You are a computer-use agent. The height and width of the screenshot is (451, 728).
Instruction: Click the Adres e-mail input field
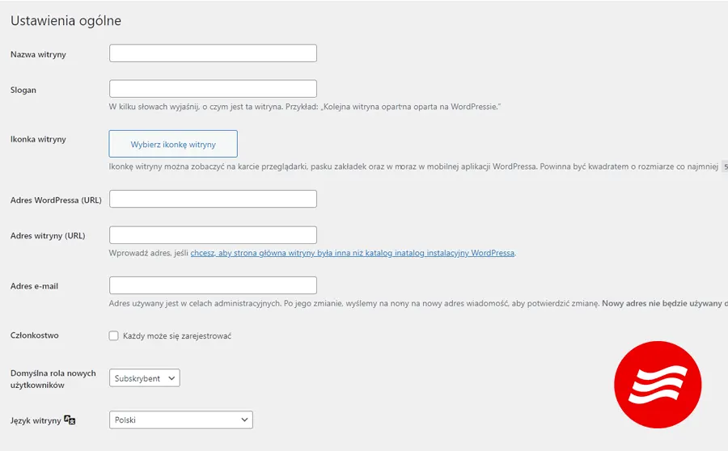tap(213, 285)
